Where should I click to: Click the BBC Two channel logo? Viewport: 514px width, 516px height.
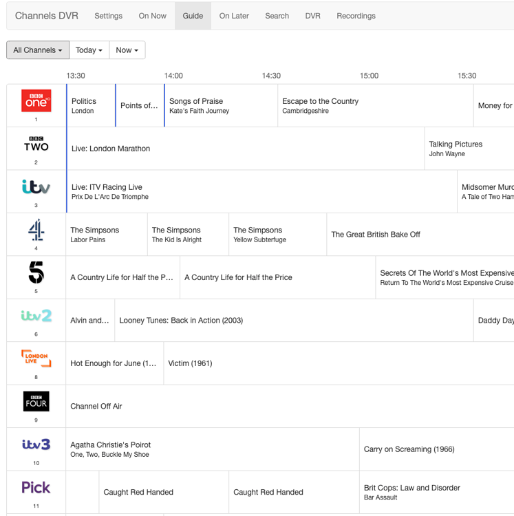click(x=36, y=144)
